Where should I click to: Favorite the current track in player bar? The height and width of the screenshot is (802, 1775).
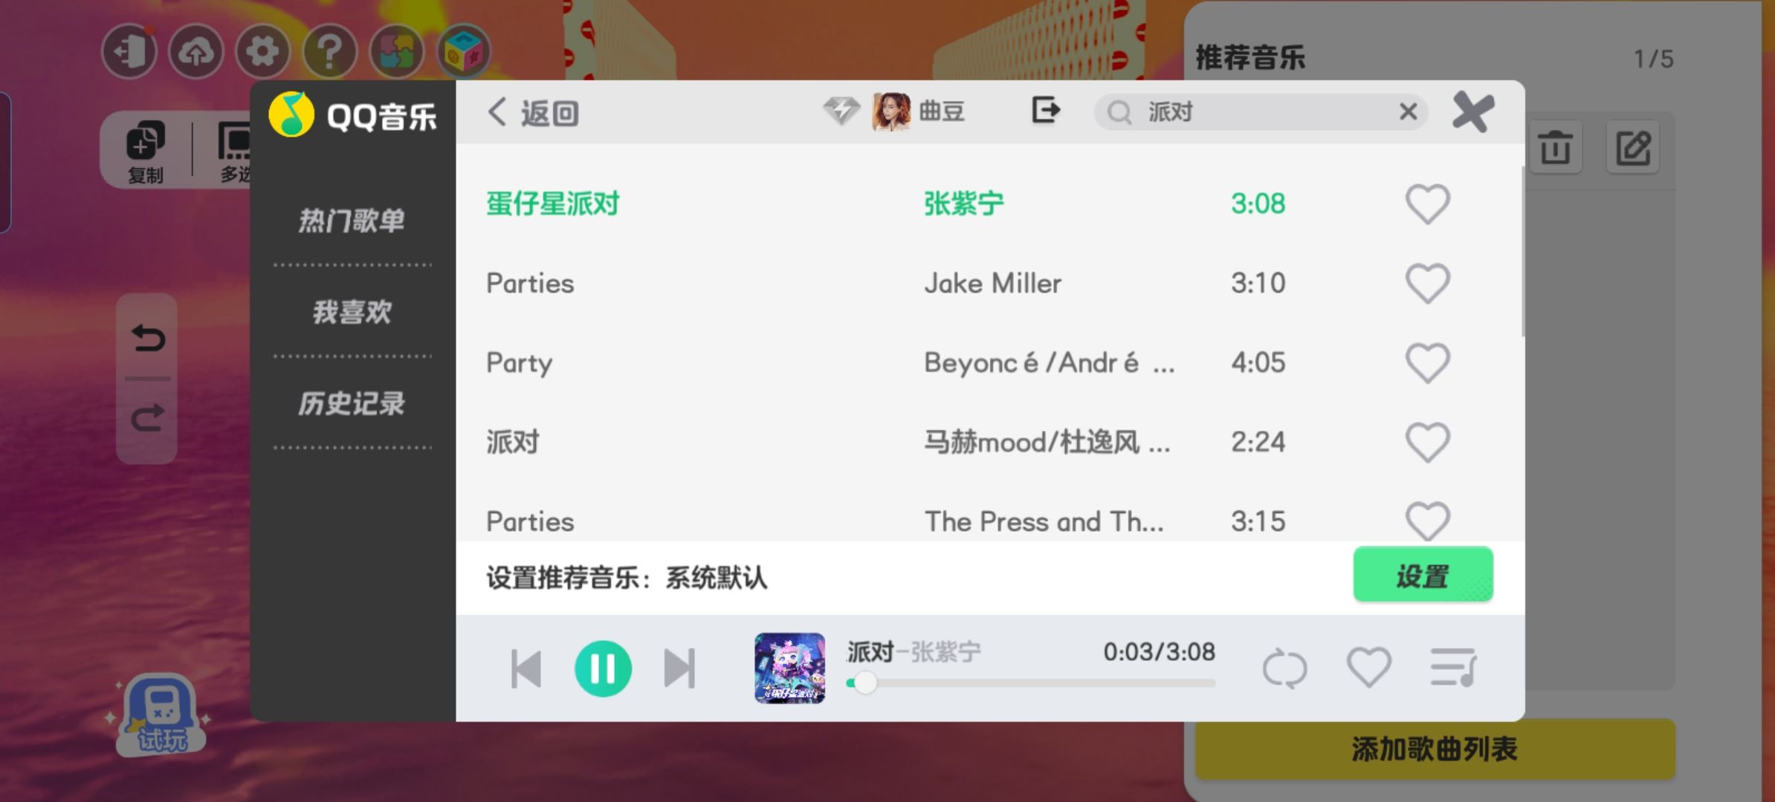click(1368, 667)
